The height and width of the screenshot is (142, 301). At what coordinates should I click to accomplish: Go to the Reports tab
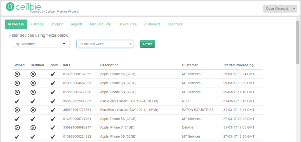tap(77, 24)
